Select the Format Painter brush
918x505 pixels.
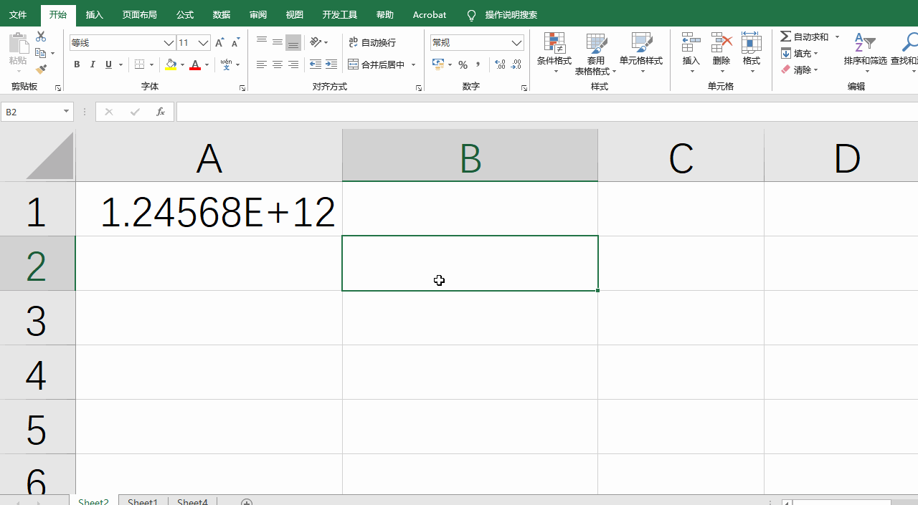pyautogui.click(x=41, y=69)
